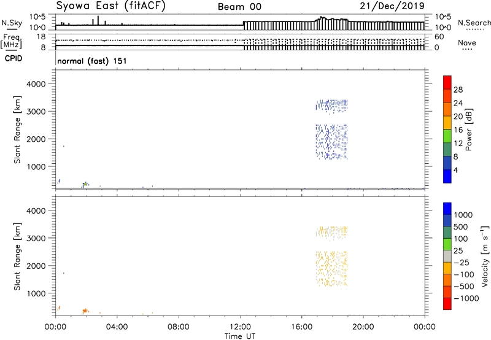
Task: Click the blue echo cluster near 3000 km in power panel
Action: click(331, 106)
